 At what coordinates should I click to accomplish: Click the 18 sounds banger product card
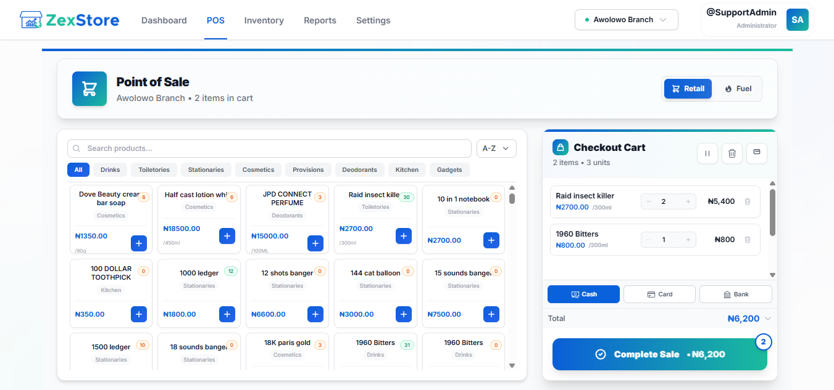(x=199, y=352)
